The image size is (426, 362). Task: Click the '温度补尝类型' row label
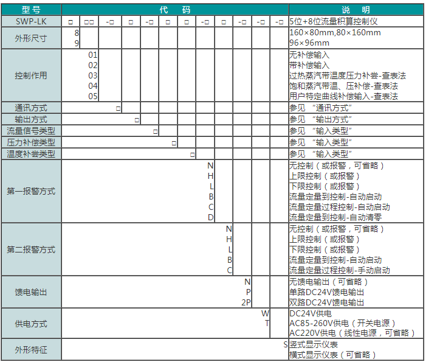(31, 154)
